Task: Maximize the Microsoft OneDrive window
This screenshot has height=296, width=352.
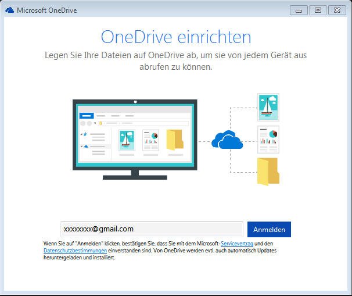Action: [318, 10]
